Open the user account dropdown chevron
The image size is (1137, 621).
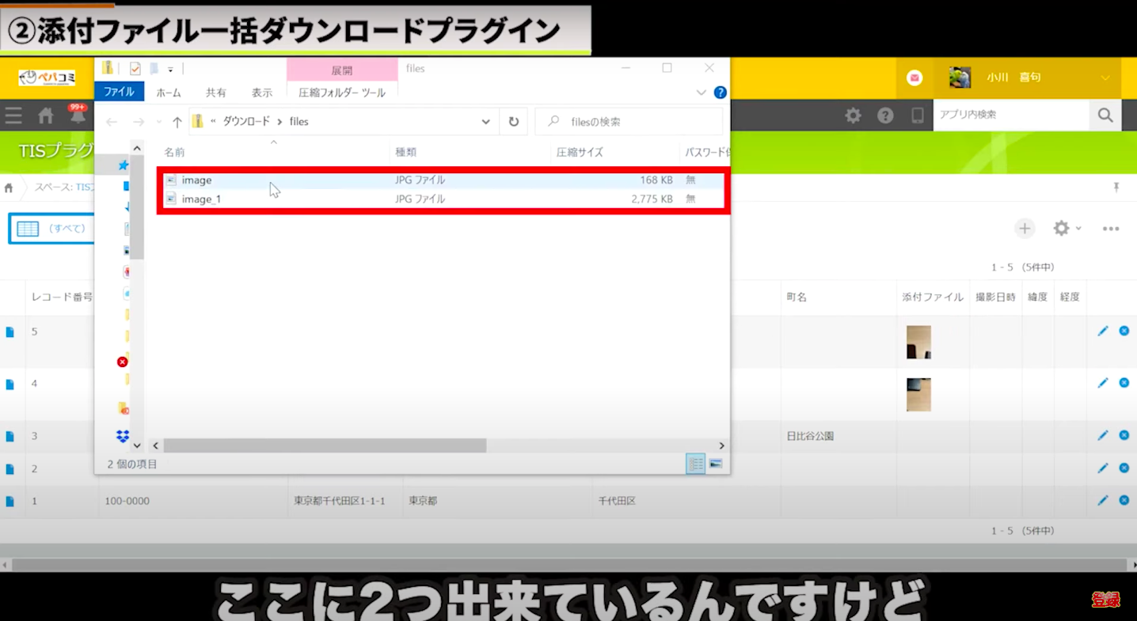click(1105, 78)
